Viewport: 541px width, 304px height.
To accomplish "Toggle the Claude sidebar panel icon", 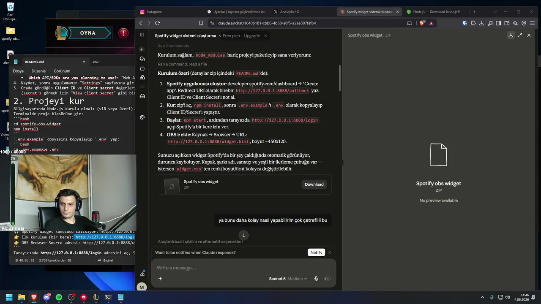I will 142,35.
